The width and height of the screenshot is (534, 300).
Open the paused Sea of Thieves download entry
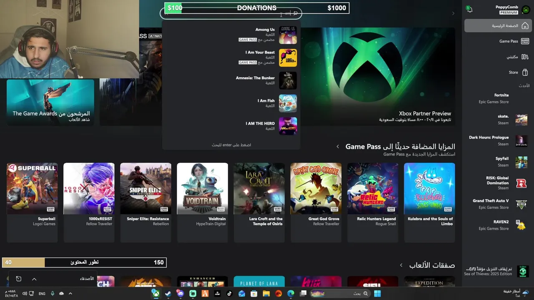(x=497, y=271)
